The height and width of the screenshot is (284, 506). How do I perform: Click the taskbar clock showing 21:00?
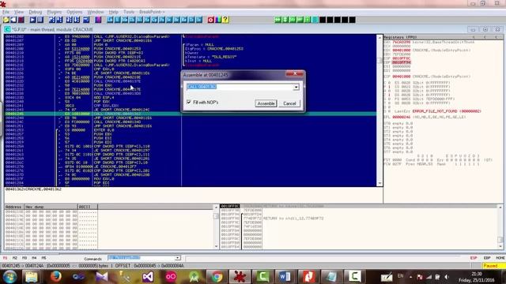click(476, 277)
